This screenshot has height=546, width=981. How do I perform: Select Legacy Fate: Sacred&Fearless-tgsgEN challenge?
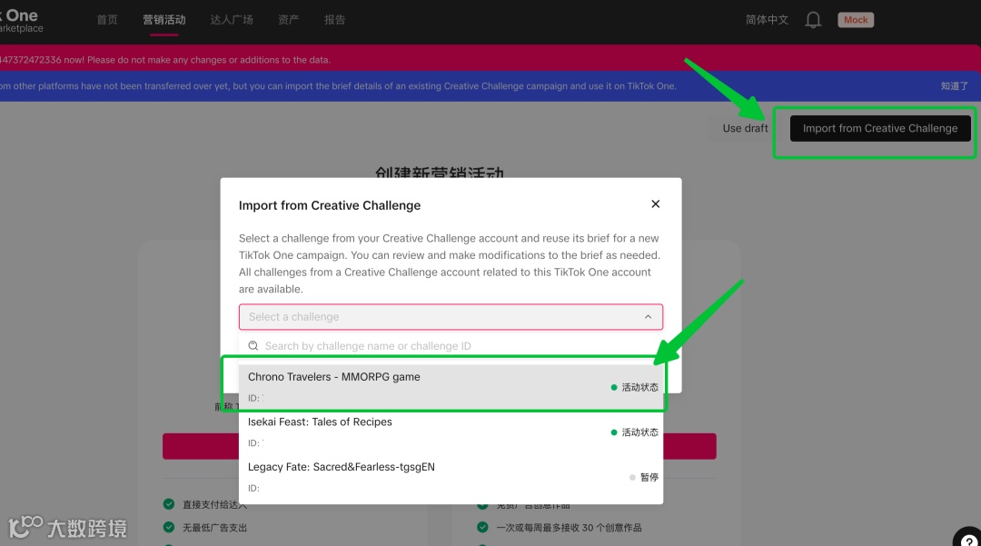[x=451, y=477]
